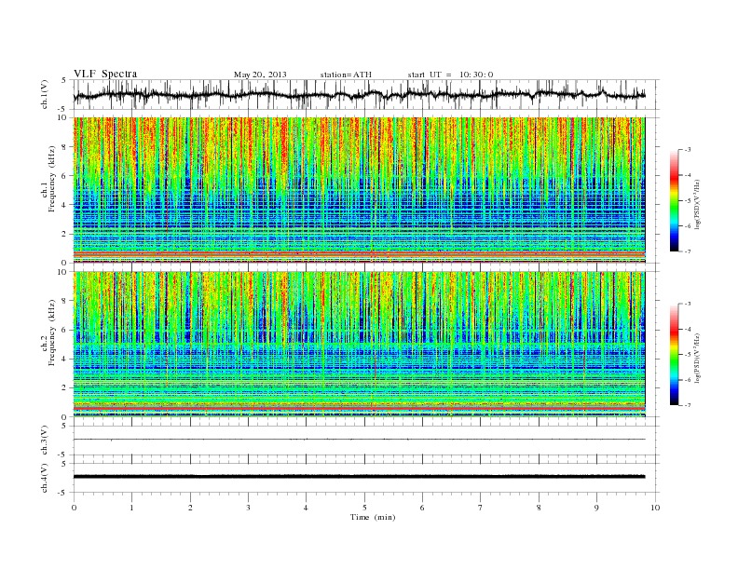This screenshot has height=570, width=738.
Task: Click the "2" kHz tick of ch.2 spectrogram
Action: 65,388
